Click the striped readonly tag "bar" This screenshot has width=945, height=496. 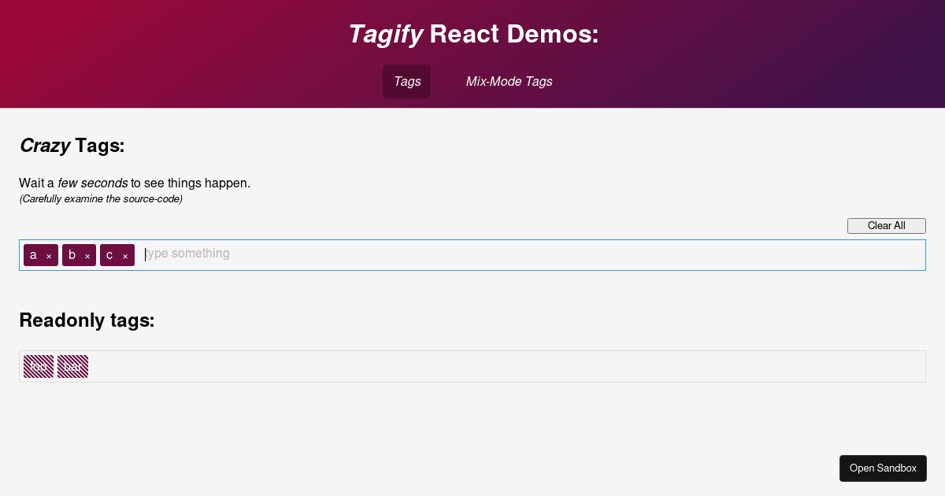pyautogui.click(x=72, y=366)
